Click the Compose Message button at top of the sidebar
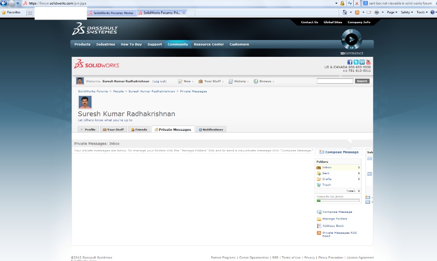 (339, 152)
